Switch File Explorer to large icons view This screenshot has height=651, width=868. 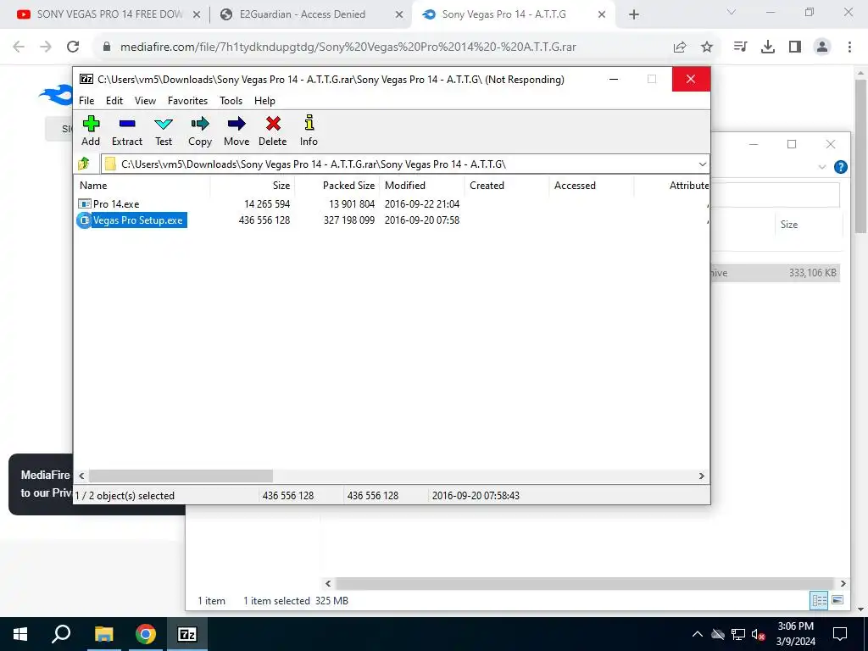(837, 600)
